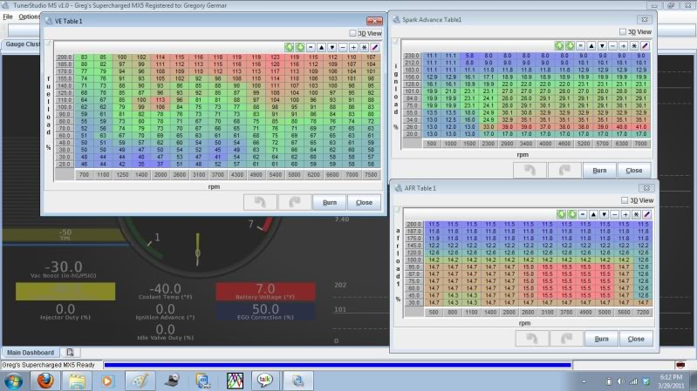This screenshot has height=391, width=697.
Task: Click the interpolate slash icon in AFR Table 1
Action: [646, 214]
